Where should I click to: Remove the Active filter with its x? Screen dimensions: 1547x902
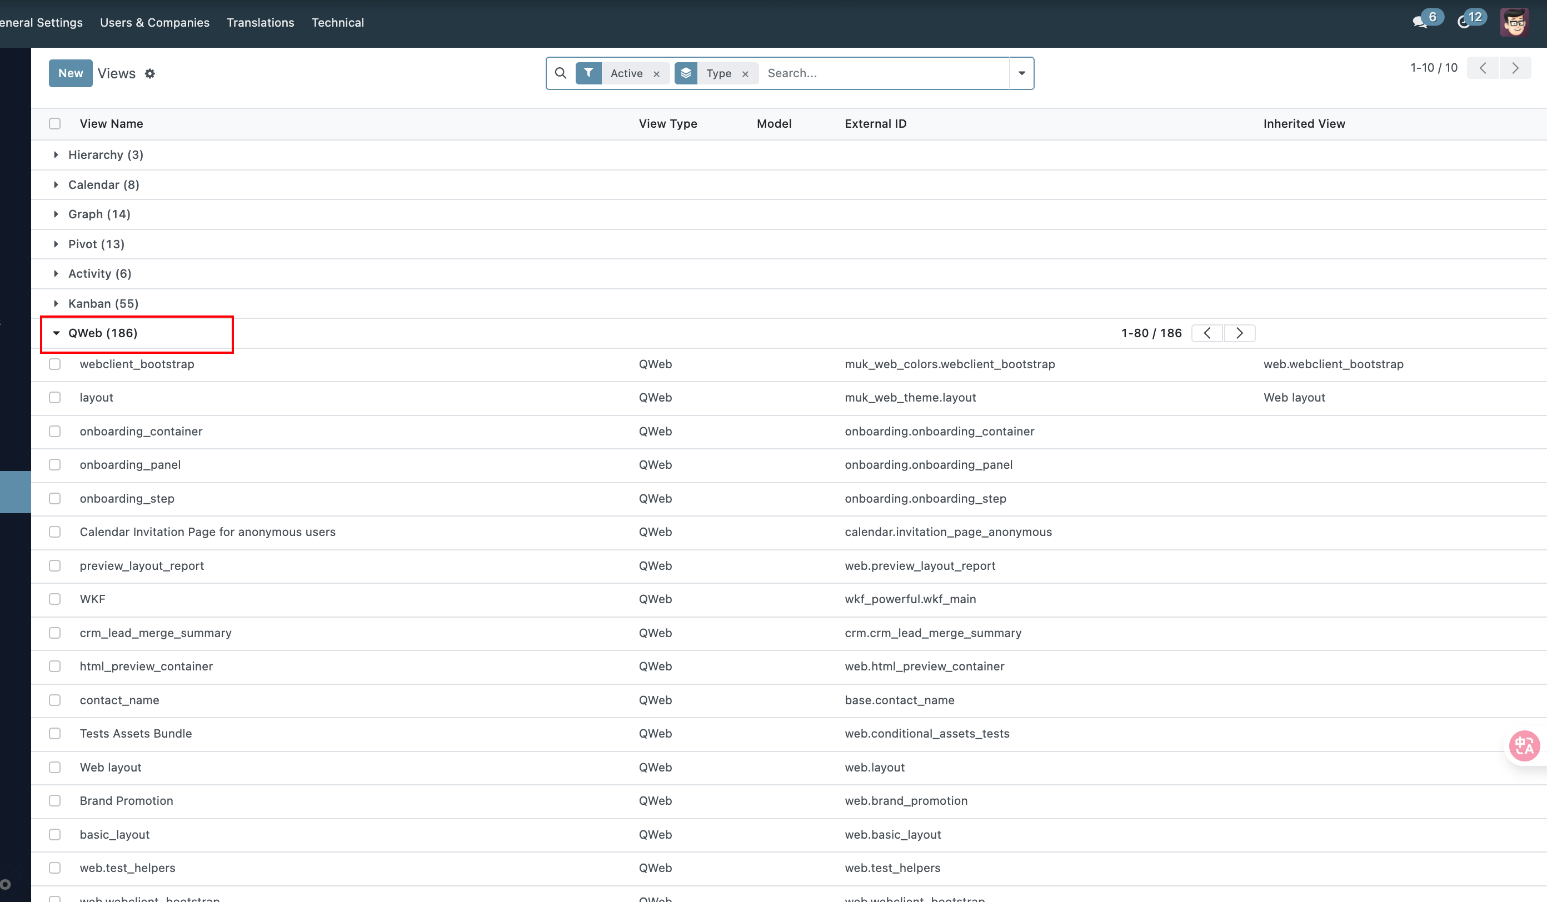pyautogui.click(x=656, y=74)
